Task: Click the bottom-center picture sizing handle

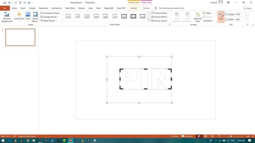Action: [x=139, y=103]
